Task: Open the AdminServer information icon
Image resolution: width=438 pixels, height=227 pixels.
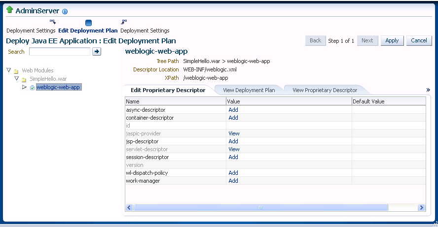Action: (65, 11)
